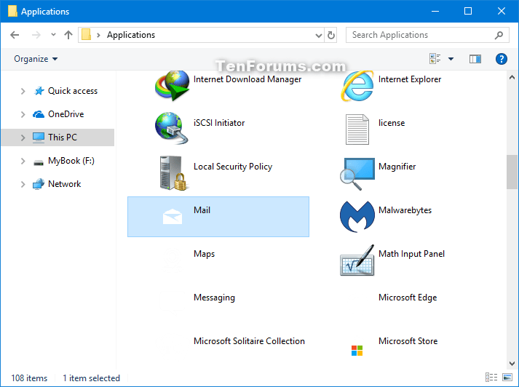Open the view options dropdown arrow
Image resolution: width=519 pixels, height=387 pixels.
click(x=451, y=59)
